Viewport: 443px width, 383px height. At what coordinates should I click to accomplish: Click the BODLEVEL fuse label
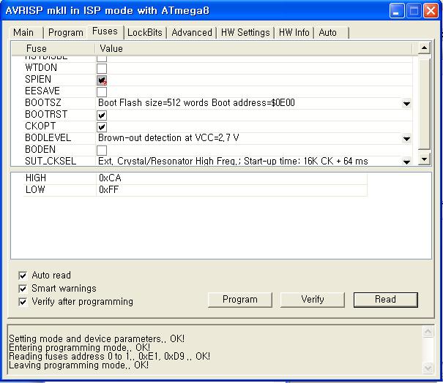pyautogui.click(x=48, y=137)
